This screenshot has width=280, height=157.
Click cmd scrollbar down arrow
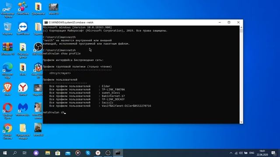pos(241,122)
